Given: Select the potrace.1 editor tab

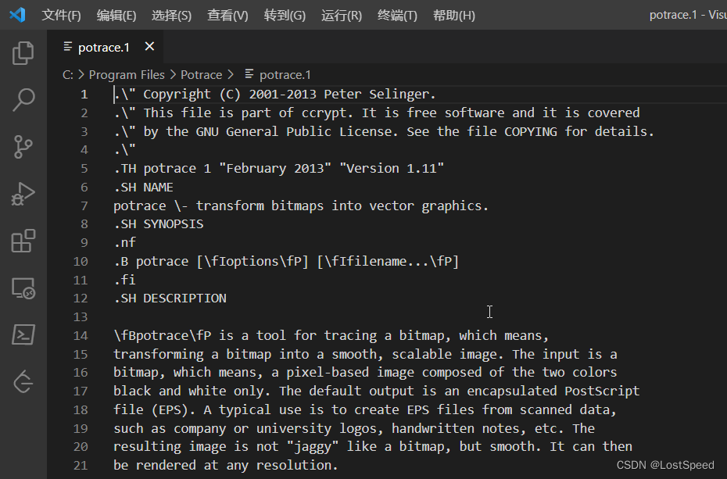Looking at the screenshot, I should coord(102,47).
